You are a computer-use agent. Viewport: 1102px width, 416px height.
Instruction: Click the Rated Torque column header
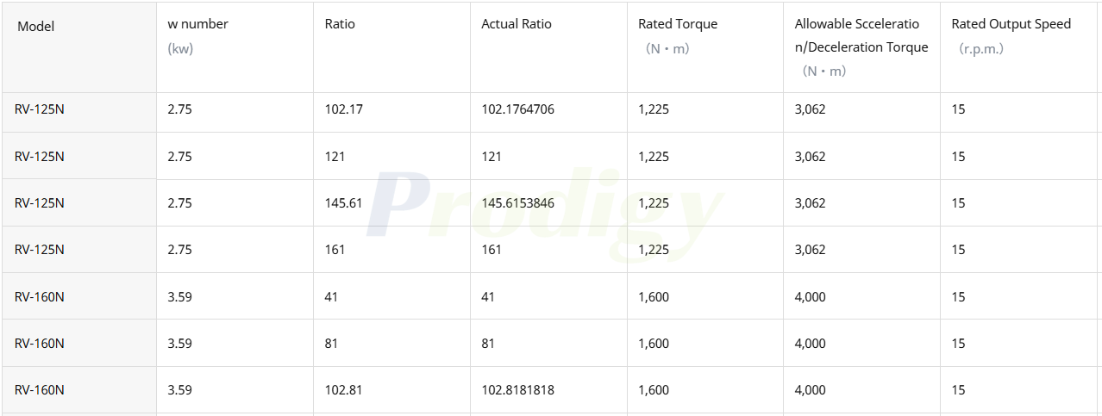click(x=705, y=47)
